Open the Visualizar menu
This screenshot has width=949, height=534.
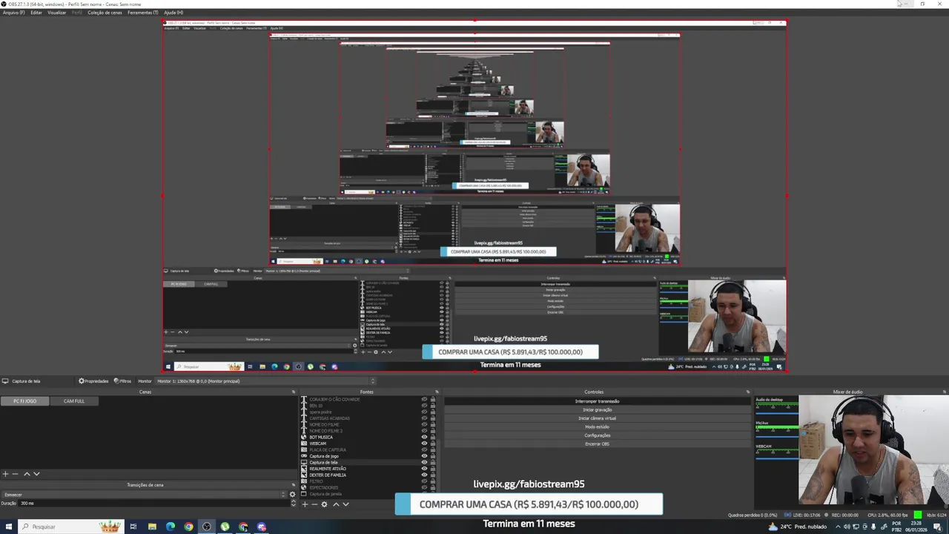56,13
